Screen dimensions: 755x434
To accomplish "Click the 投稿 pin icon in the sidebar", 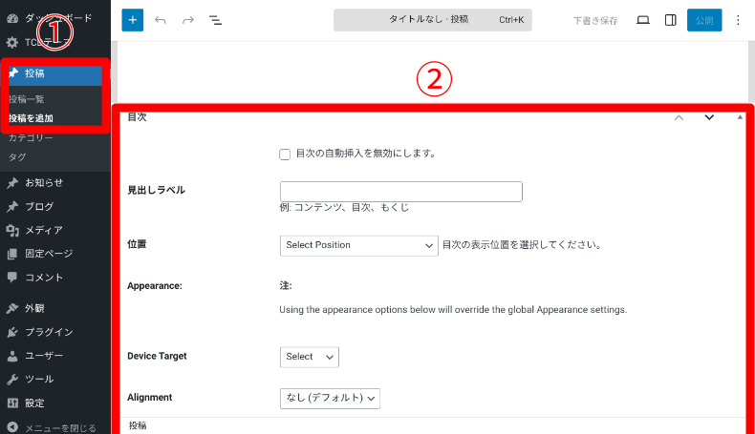I will pos(12,73).
